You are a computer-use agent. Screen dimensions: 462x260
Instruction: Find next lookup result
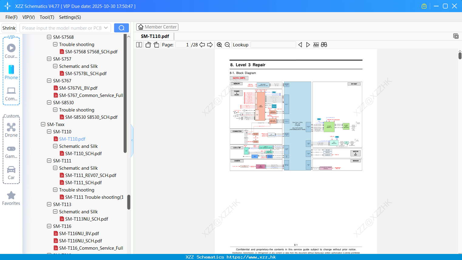308,45
